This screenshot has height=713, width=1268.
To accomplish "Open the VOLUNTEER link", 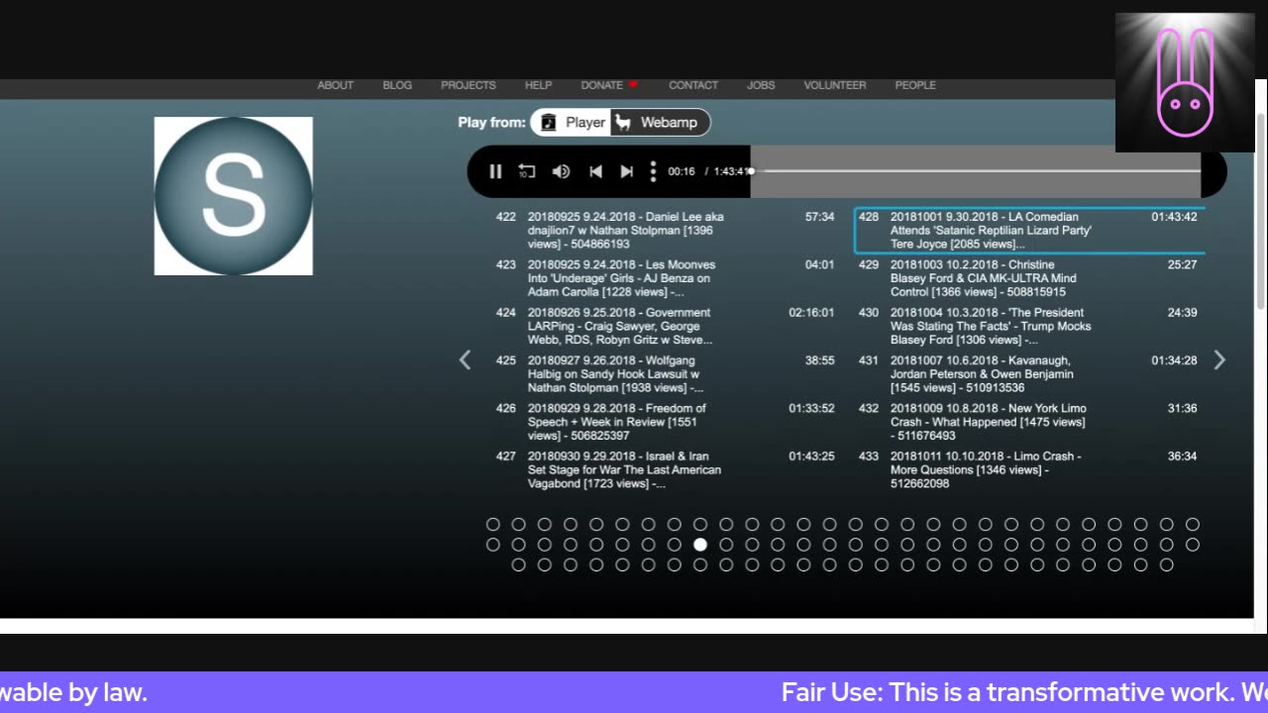I will 835,85.
